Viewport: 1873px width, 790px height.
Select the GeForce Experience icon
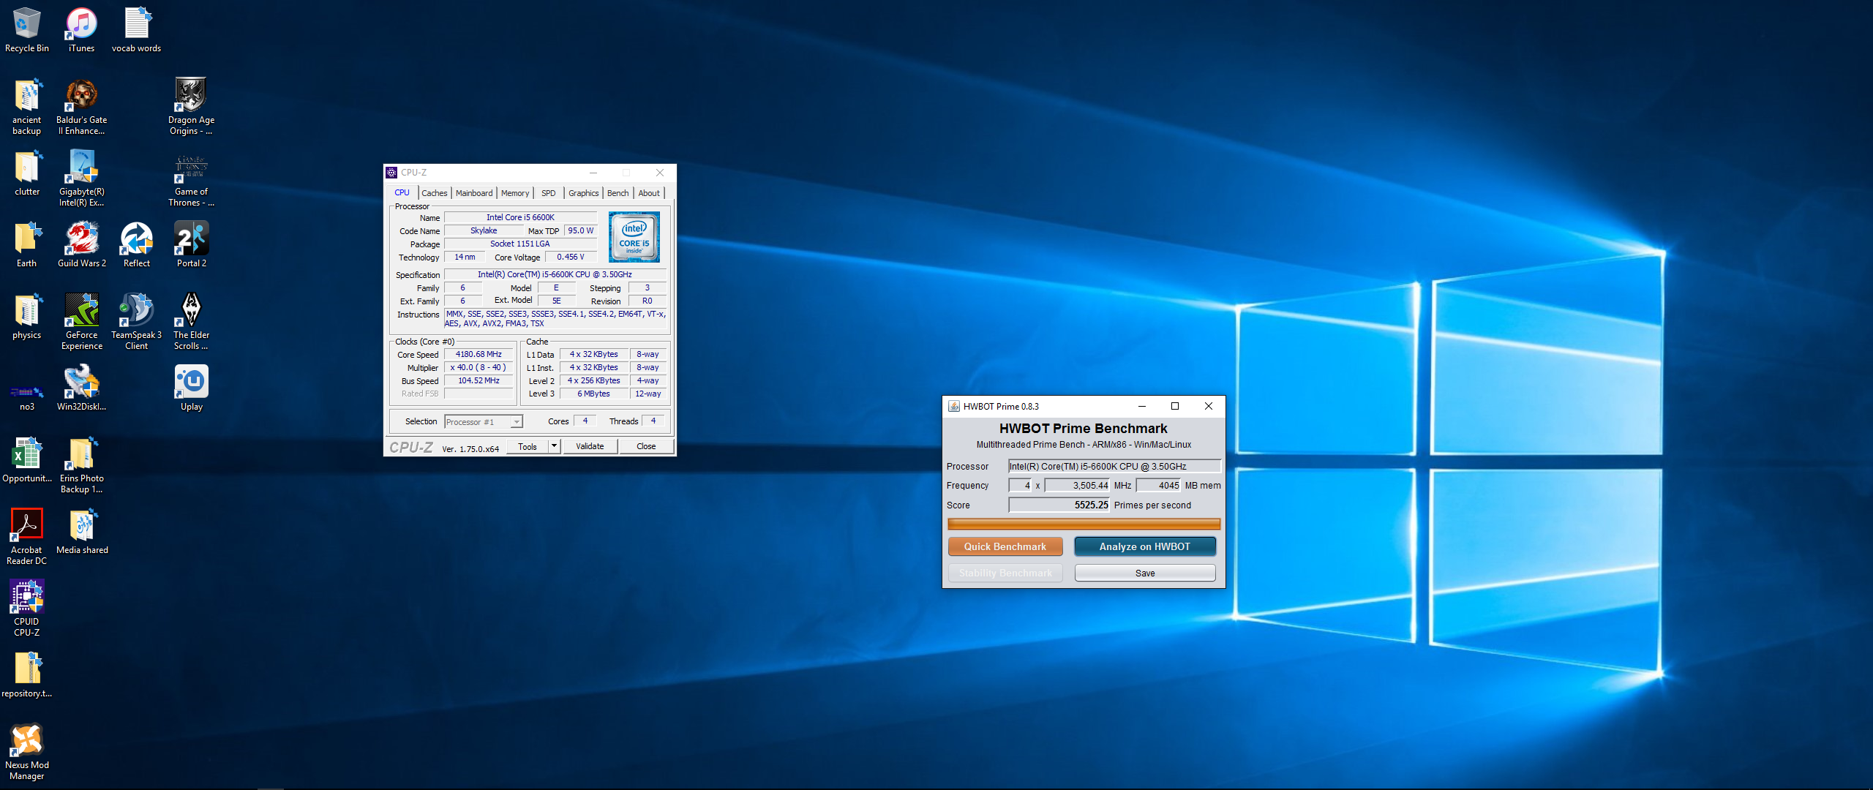81,321
